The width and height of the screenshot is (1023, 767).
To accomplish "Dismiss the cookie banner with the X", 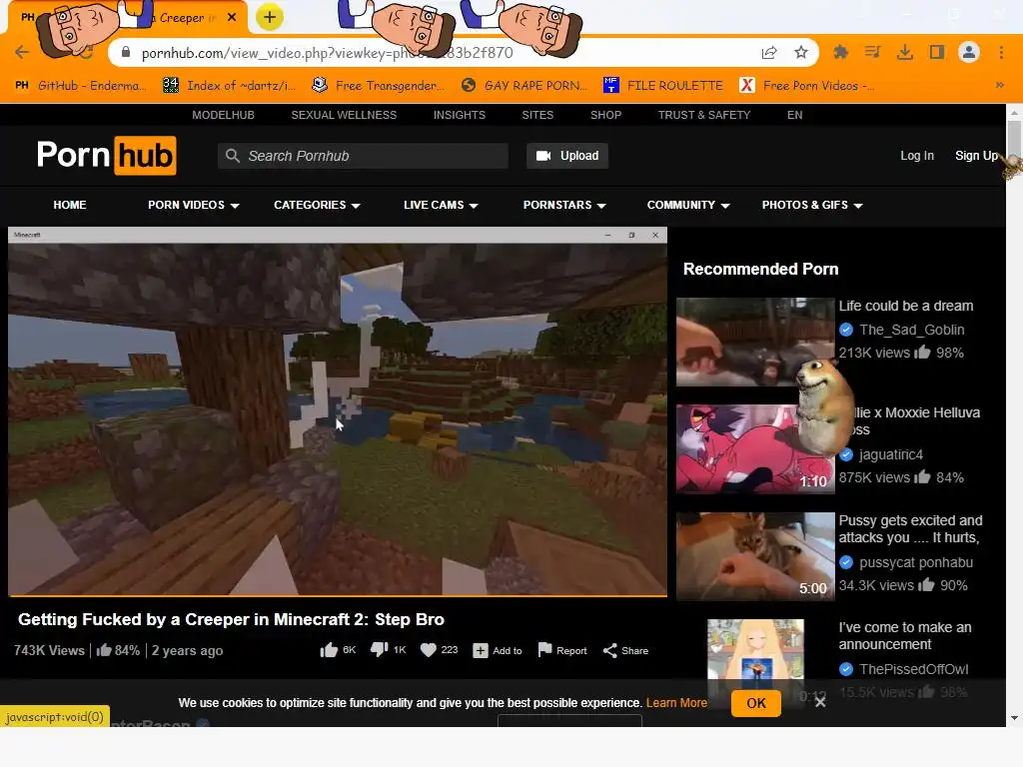I will tap(821, 702).
